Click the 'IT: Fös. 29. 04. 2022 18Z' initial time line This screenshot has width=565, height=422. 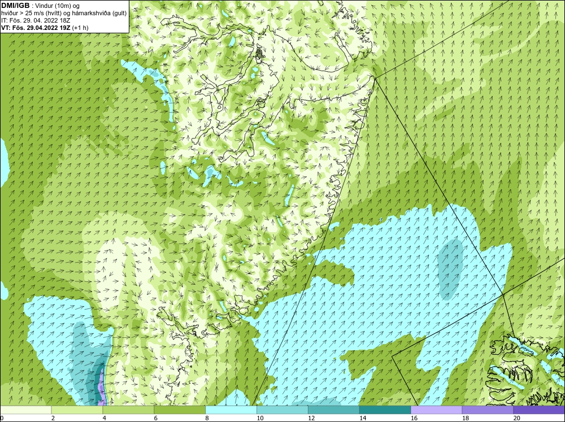click(x=36, y=20)
